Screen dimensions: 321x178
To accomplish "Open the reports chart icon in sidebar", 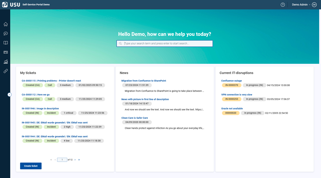I will 6,61.
